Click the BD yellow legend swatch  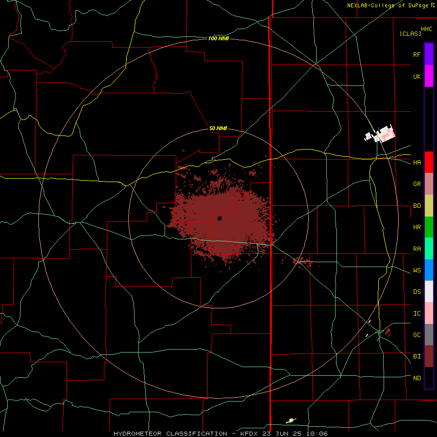click(429, 206)
